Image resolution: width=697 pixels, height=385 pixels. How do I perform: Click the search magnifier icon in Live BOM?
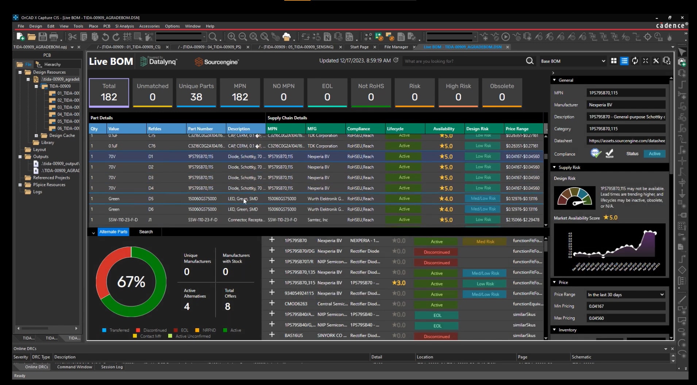[530, 61]
